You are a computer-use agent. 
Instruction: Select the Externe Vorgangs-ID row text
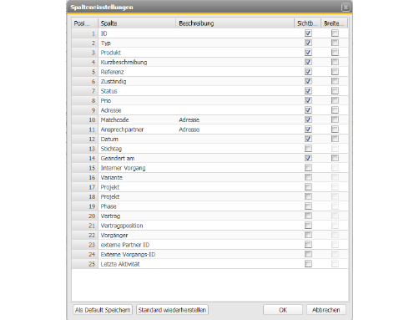(128, 255)
